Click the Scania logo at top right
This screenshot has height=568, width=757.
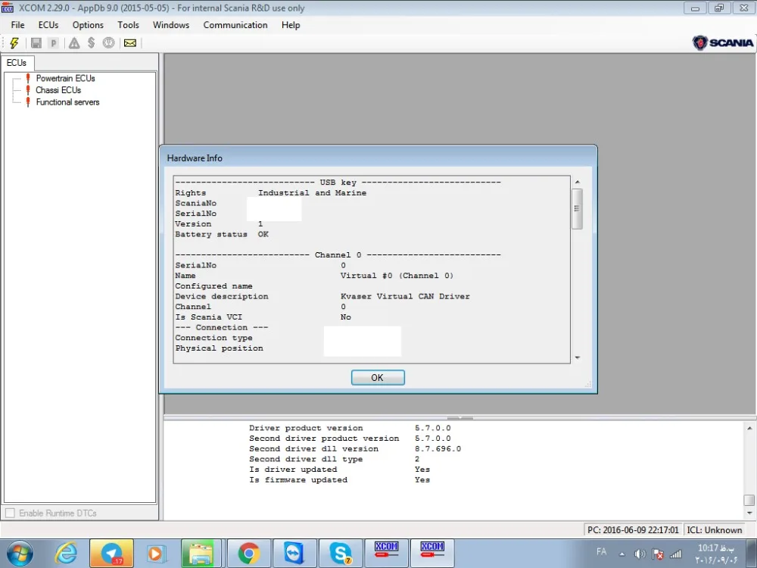coord(722,42)
